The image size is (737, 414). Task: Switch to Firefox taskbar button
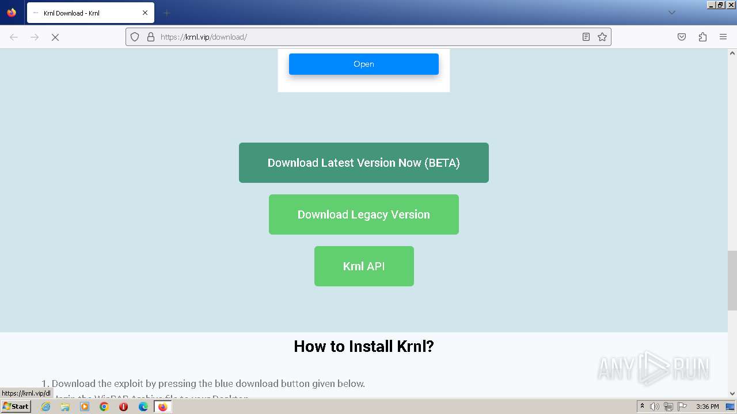coord(162,407)
